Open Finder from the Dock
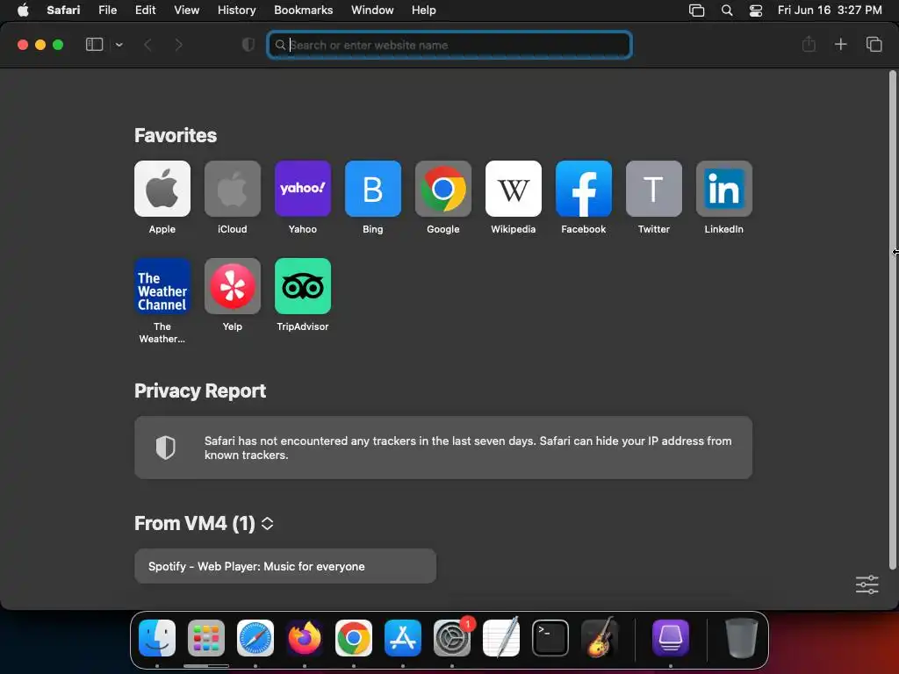899x674 pixels. coord(157,638)
